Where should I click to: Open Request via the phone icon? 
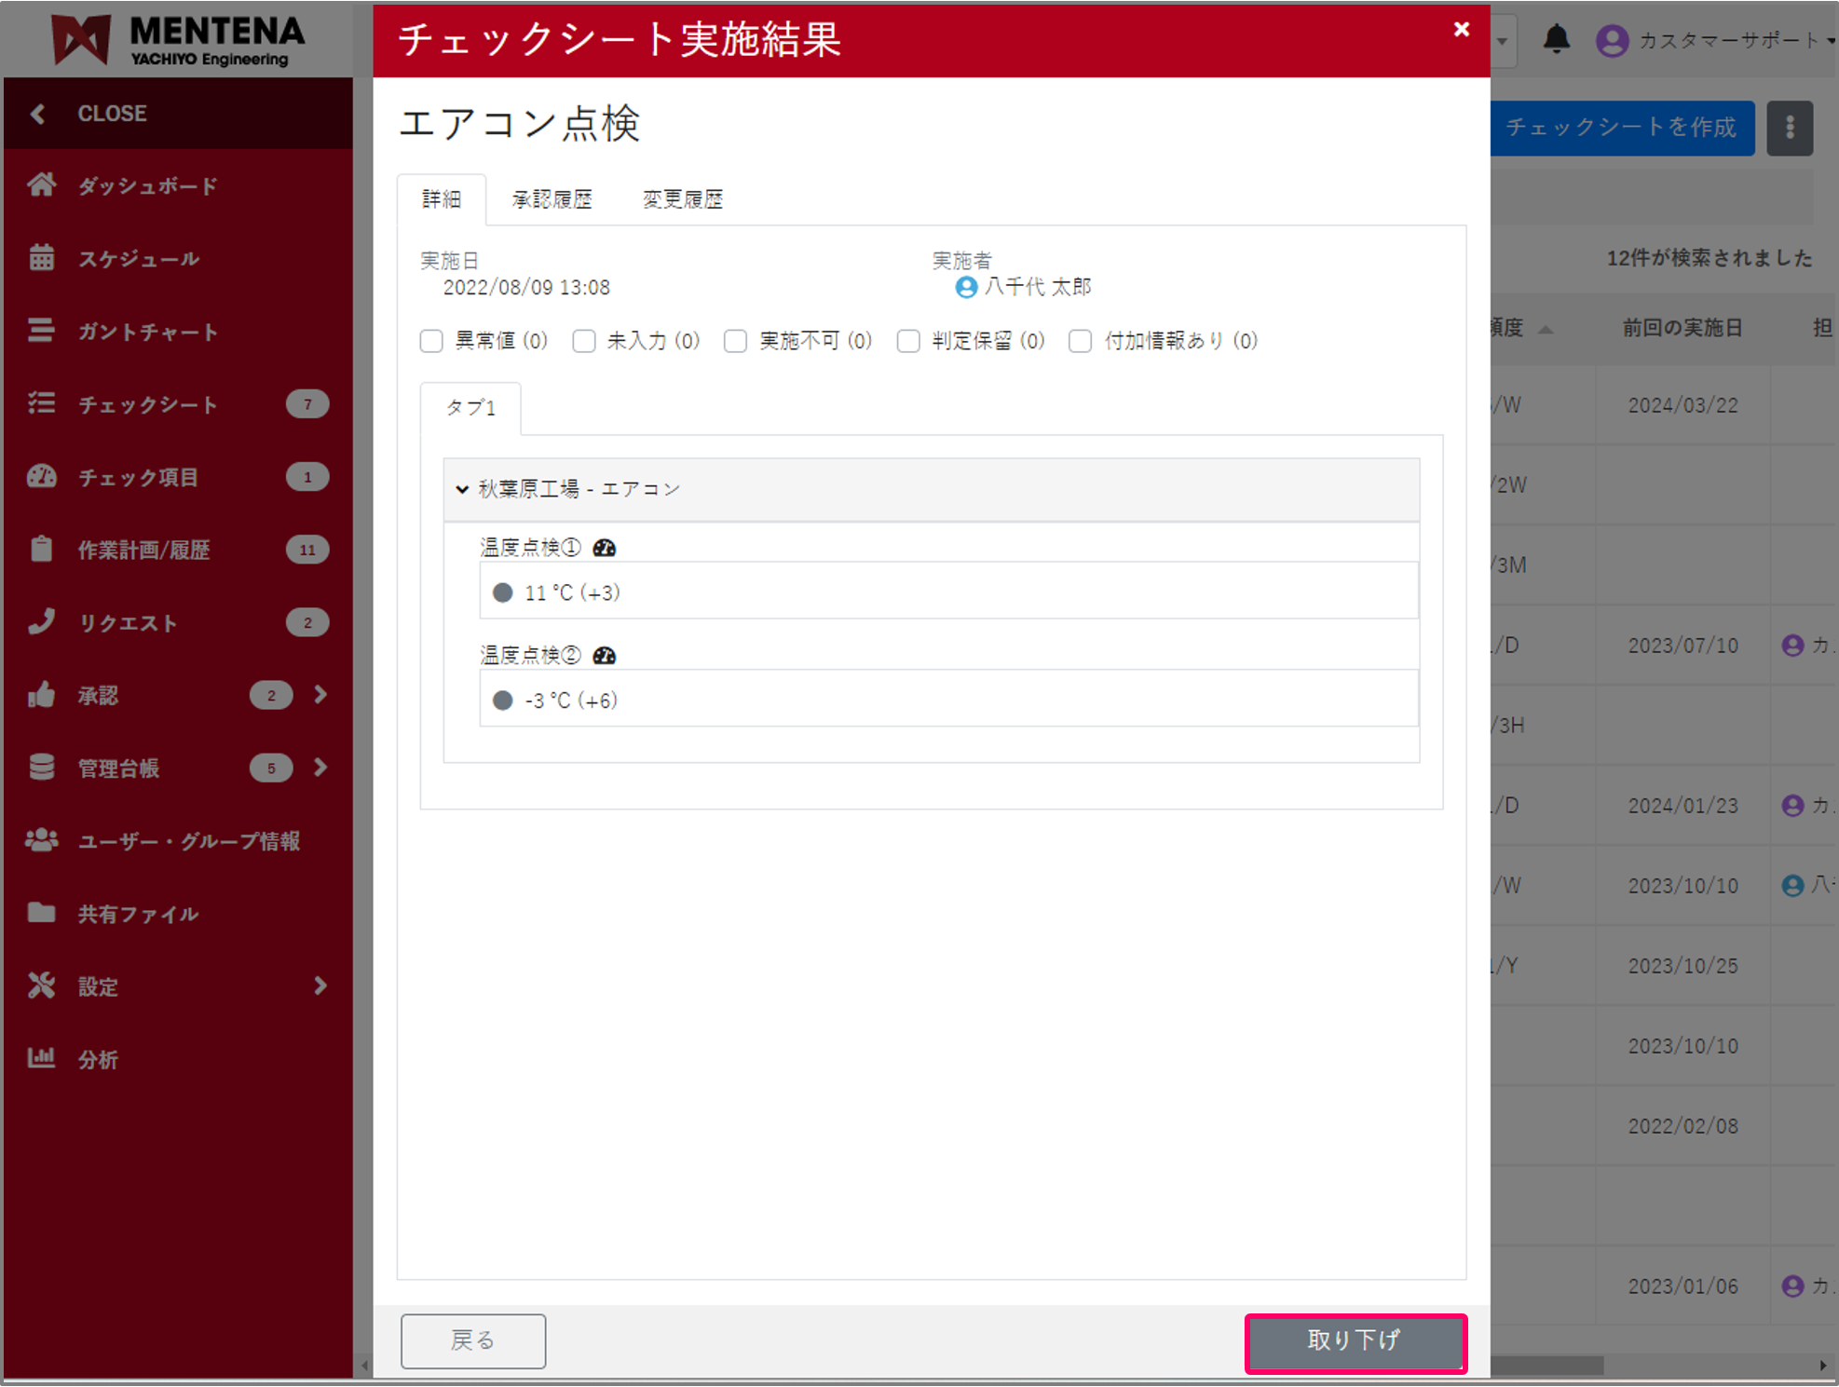[x=41, y=621]
